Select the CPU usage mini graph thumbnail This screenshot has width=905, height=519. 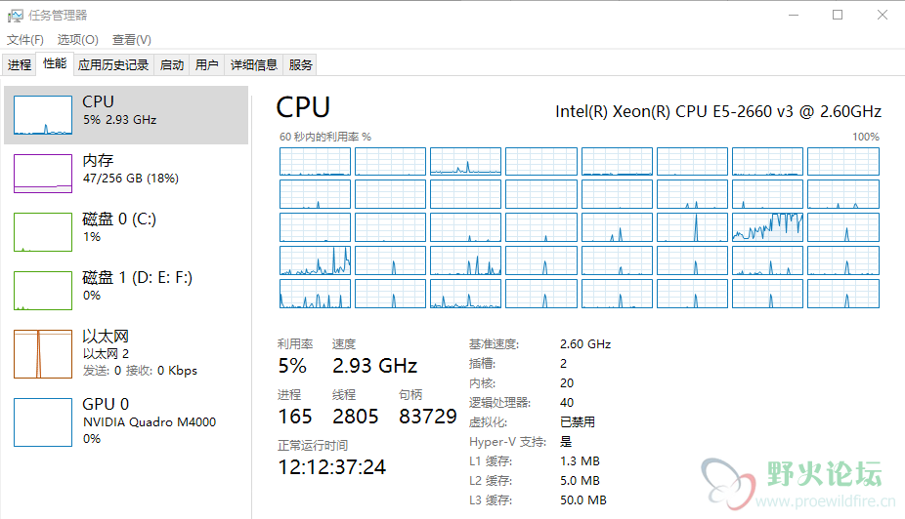click(43, 115)
